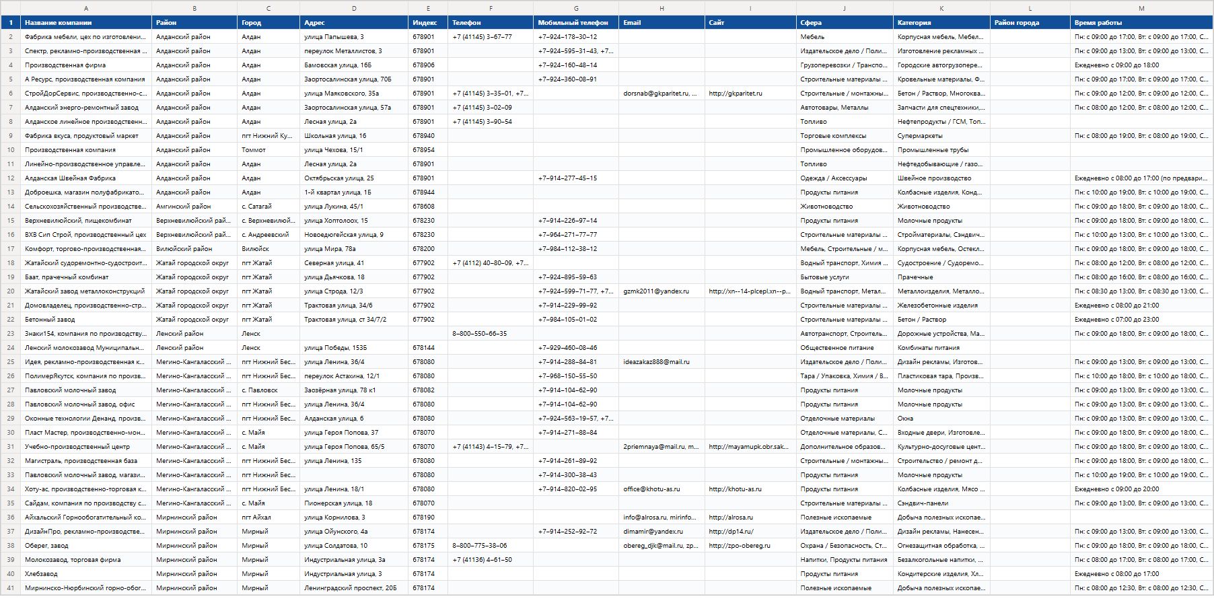Click the phone cell '+7 (41145) 3–02–09'
Screen dimensions: 1214x607
491,108
